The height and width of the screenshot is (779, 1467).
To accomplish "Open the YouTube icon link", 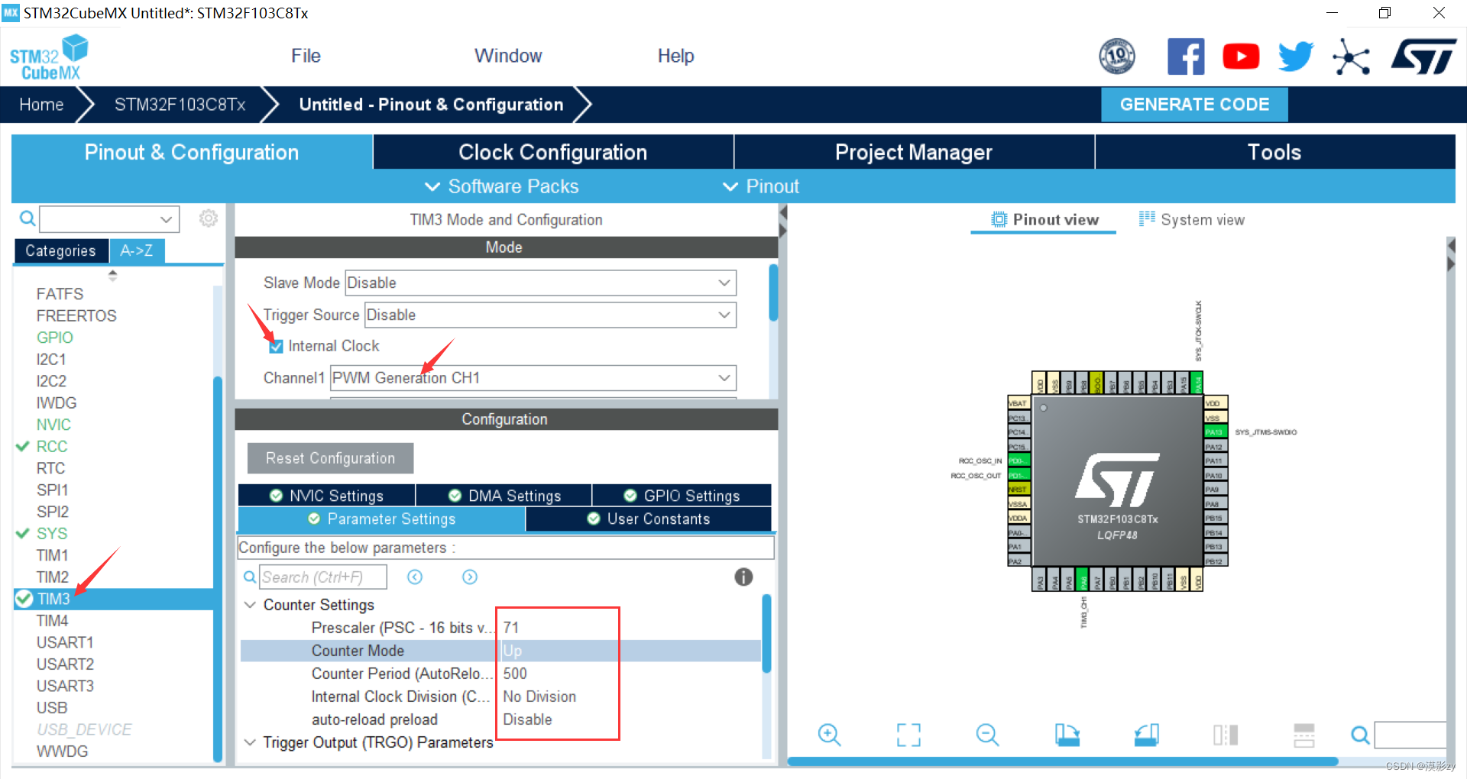I will 1241,57.
